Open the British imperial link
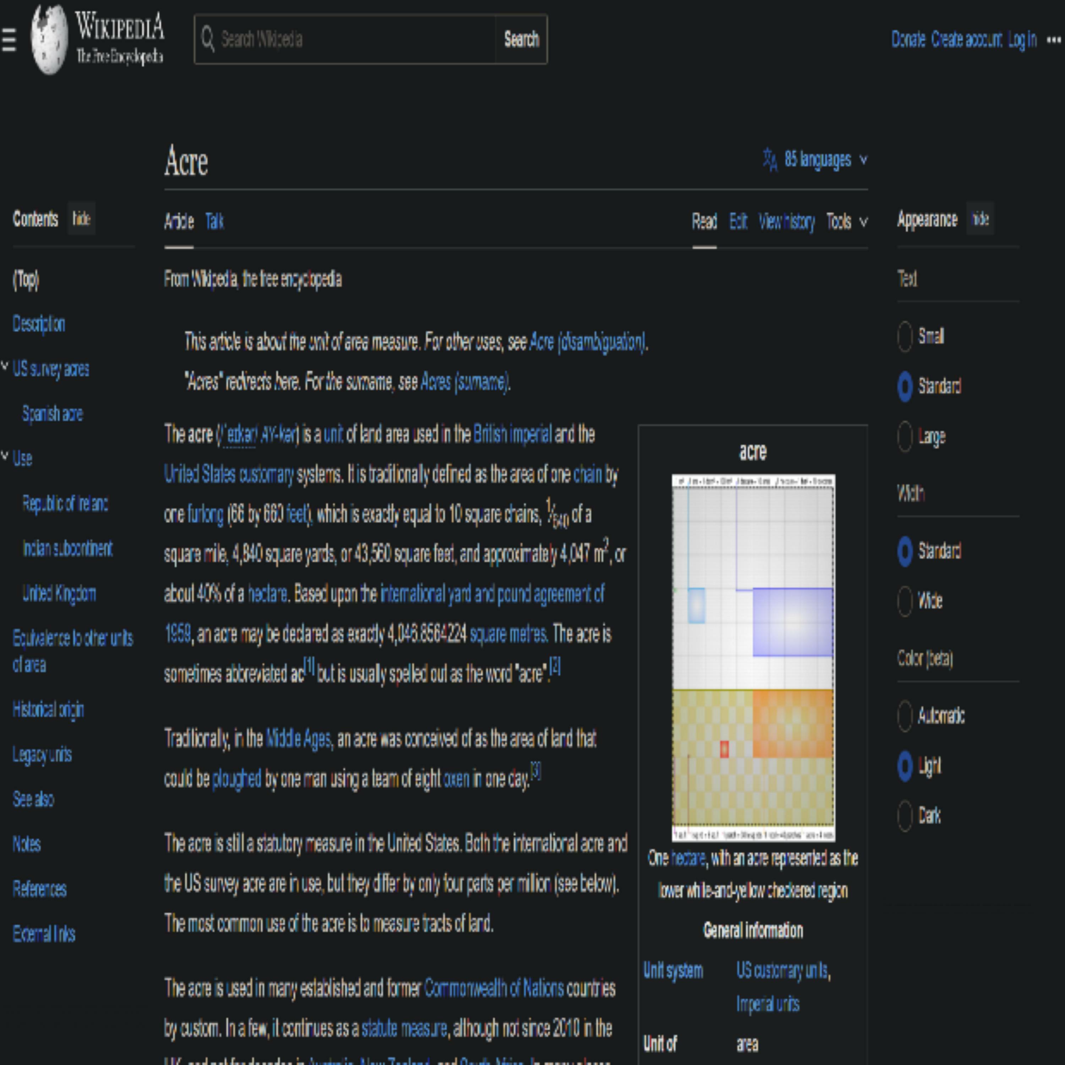The width and height of the screenshot is (1065, 1065). (512, 435)
